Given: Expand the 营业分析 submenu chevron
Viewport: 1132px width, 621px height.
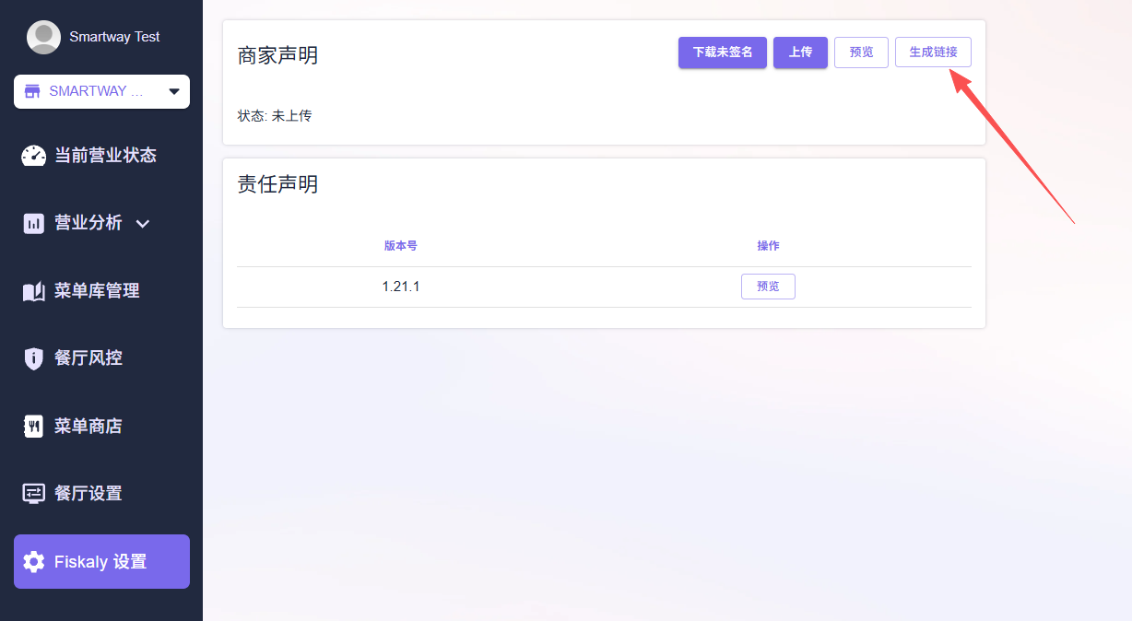Looking at the screenshot, I should point(142,223).
